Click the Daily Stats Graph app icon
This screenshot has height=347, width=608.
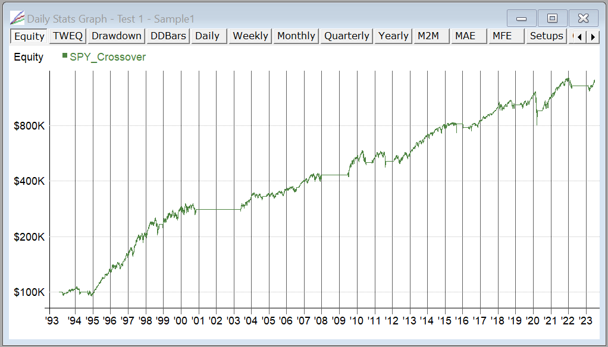(17, 18)
